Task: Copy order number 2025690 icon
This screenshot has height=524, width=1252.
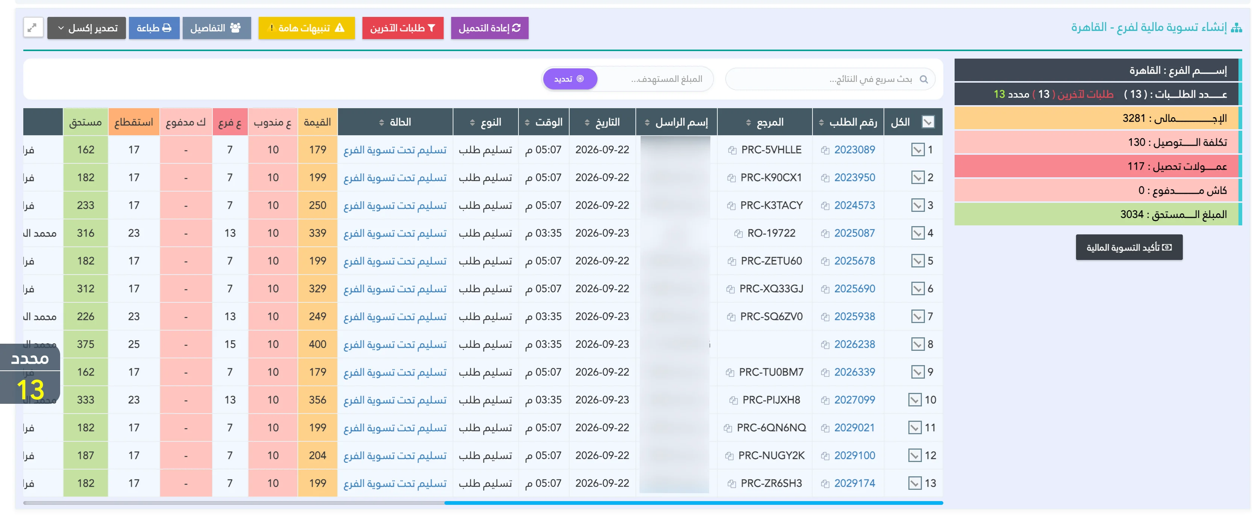Action: [825, 290]
